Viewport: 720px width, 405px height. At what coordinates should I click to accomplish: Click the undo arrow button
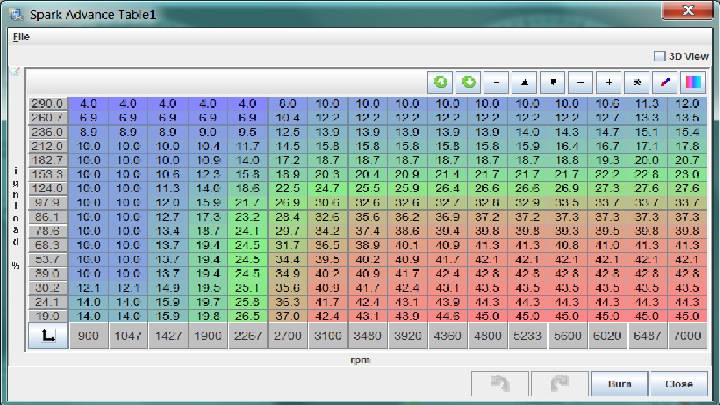(x=500, y=384)
